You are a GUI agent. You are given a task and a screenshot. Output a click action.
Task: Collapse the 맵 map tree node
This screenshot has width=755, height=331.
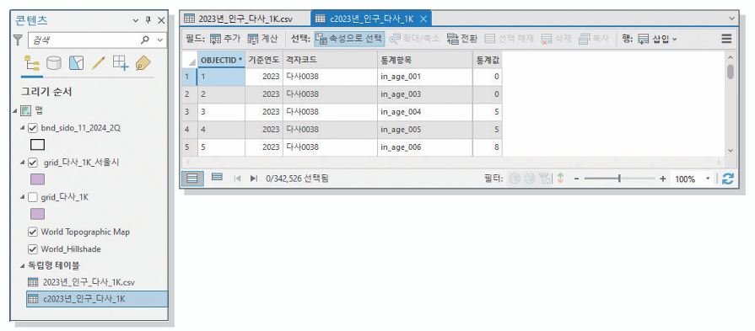tap(15, 111)
